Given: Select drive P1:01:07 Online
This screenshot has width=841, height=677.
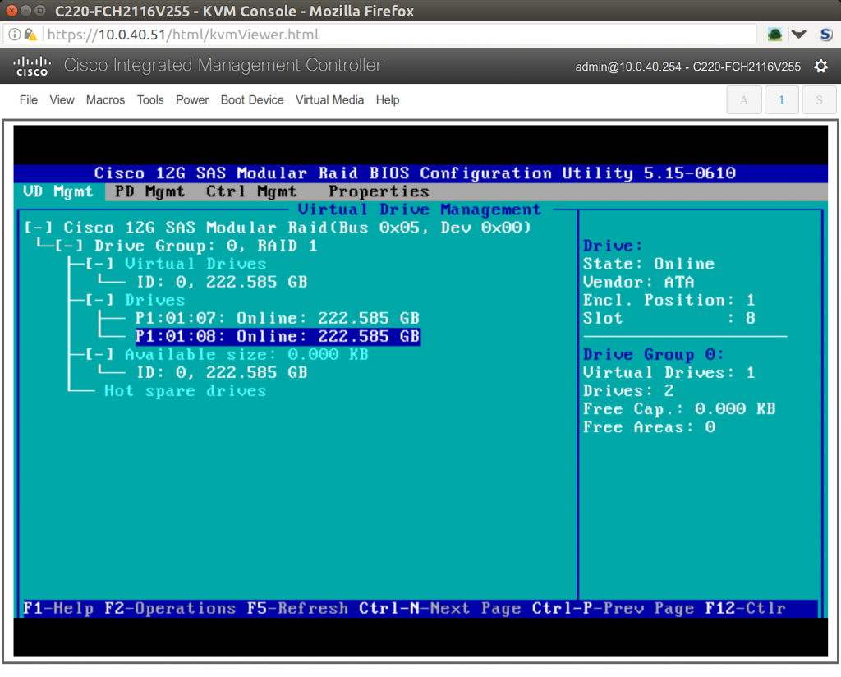Looking at the screenshot, I should (x=278, y=318).
